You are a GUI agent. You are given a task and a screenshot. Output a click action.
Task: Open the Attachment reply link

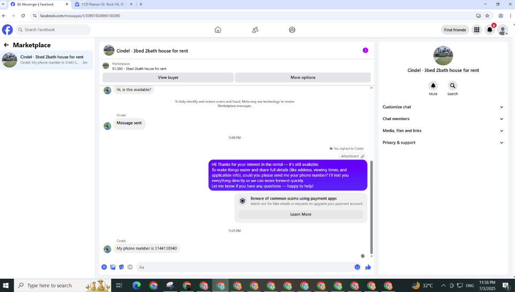pos(352,156)
